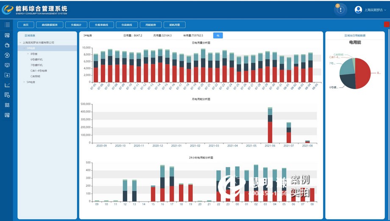
Task: Select 6号螺杆机 in the area tree
Action: [36, 60]
